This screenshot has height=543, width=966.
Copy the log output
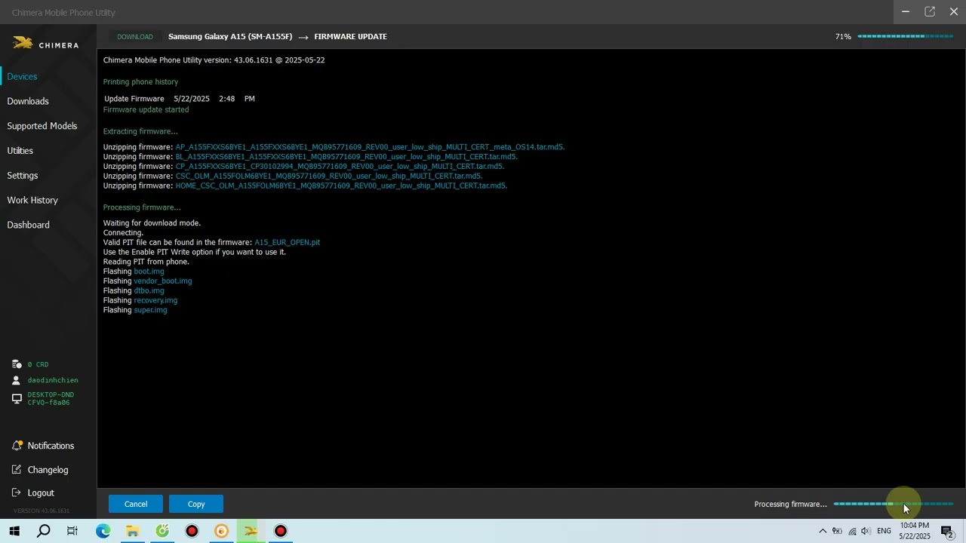pyautogui.click(x=196, y=504)
